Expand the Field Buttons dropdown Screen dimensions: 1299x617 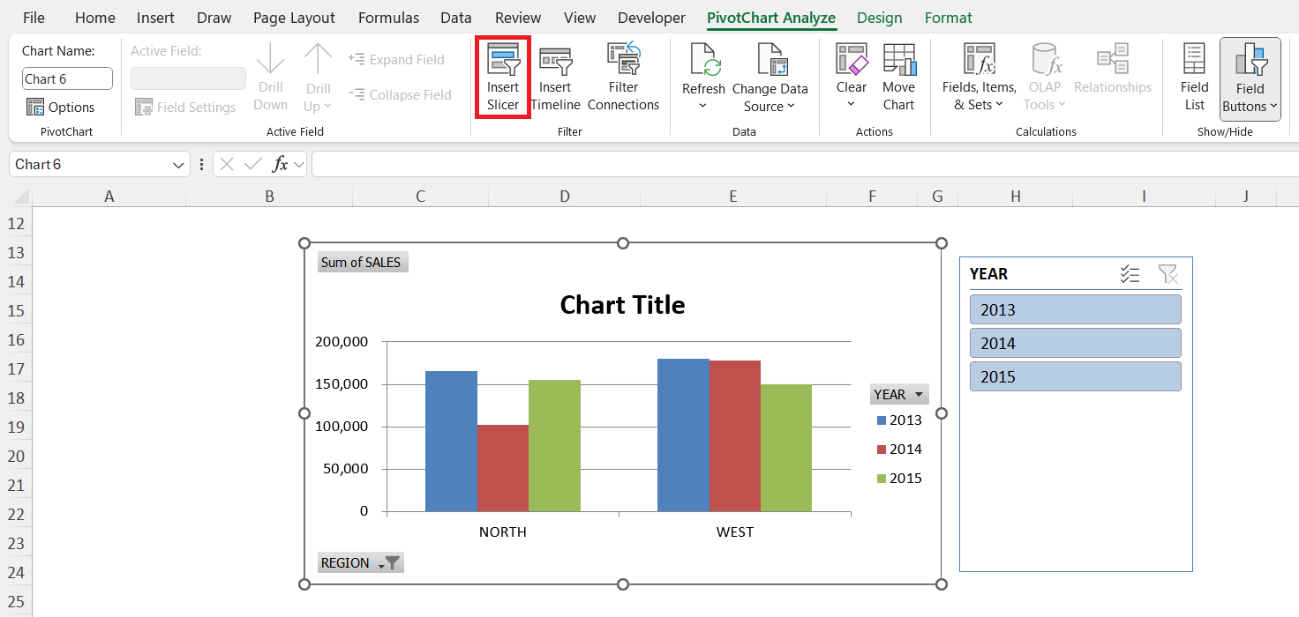(x=1250, y=97)
